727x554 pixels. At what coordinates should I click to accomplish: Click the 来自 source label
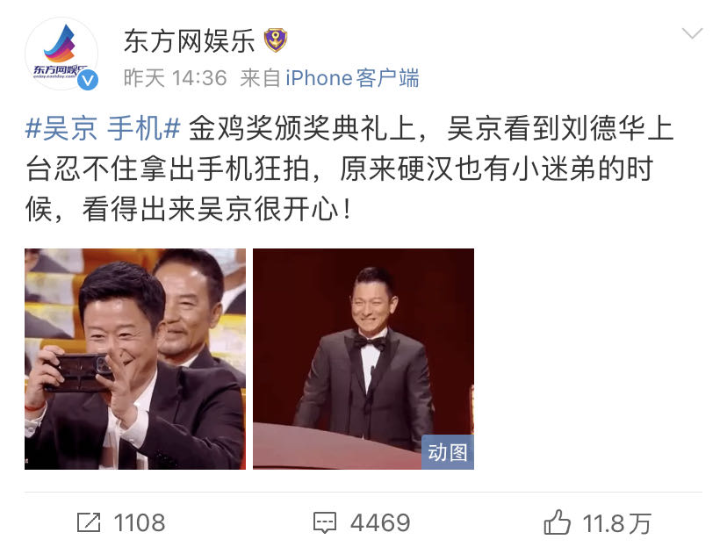260,78
